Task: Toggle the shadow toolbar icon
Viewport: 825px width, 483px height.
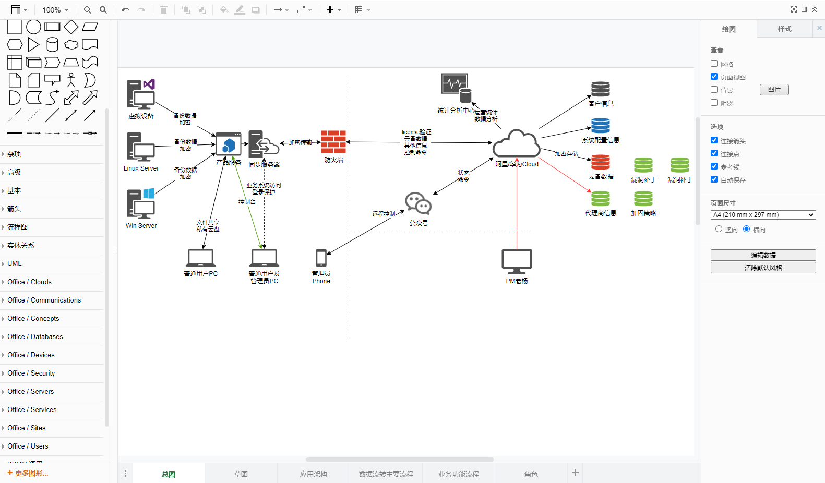Action: pos(256,10)
